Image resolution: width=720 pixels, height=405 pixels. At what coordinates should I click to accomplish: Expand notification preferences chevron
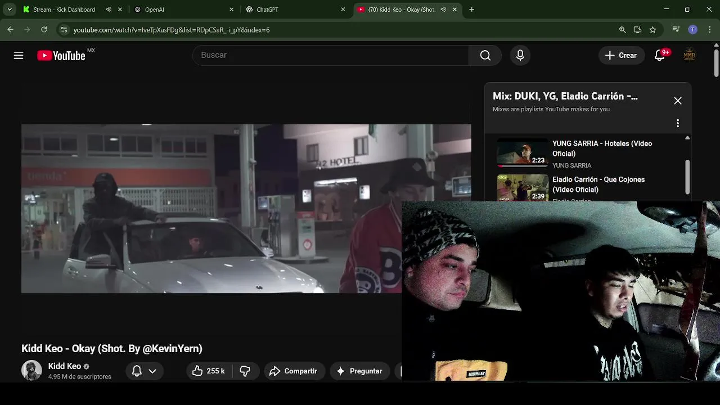point(152,371)
